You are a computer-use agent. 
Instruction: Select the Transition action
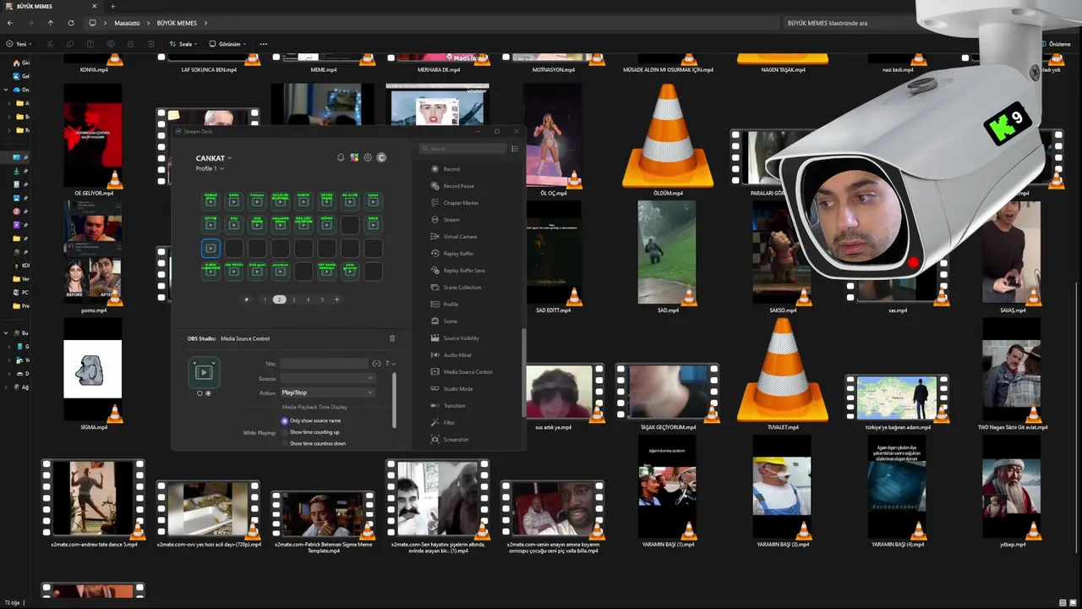448,406
